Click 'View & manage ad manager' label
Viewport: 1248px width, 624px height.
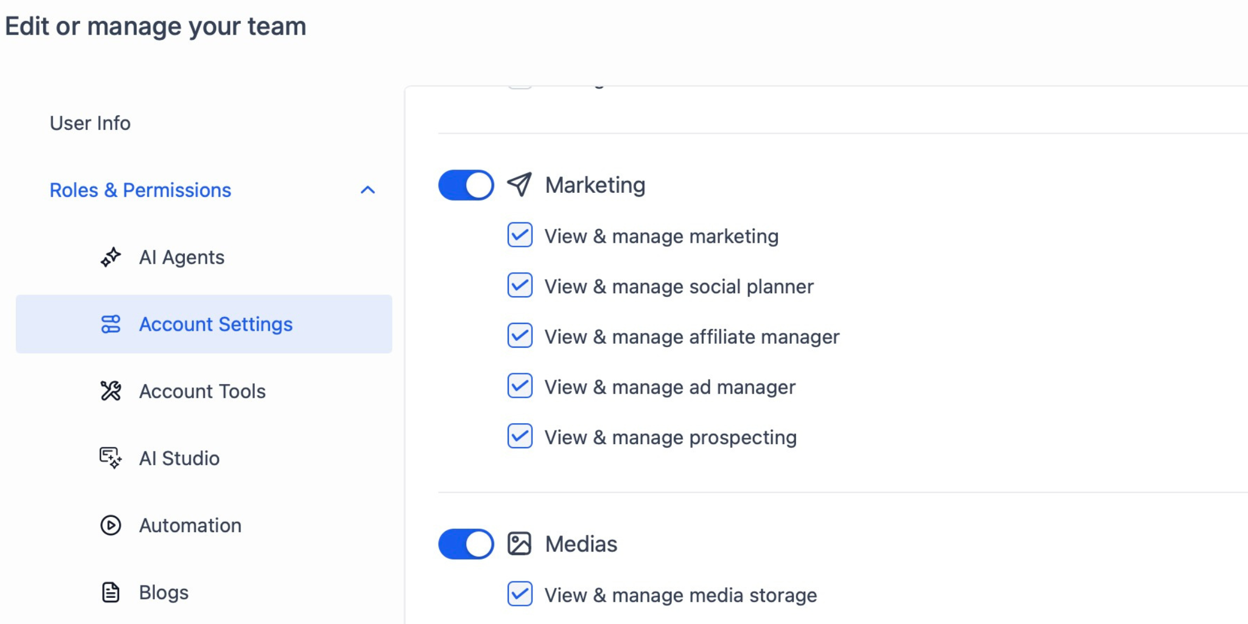pyautogui.click(x=670, y=387)
